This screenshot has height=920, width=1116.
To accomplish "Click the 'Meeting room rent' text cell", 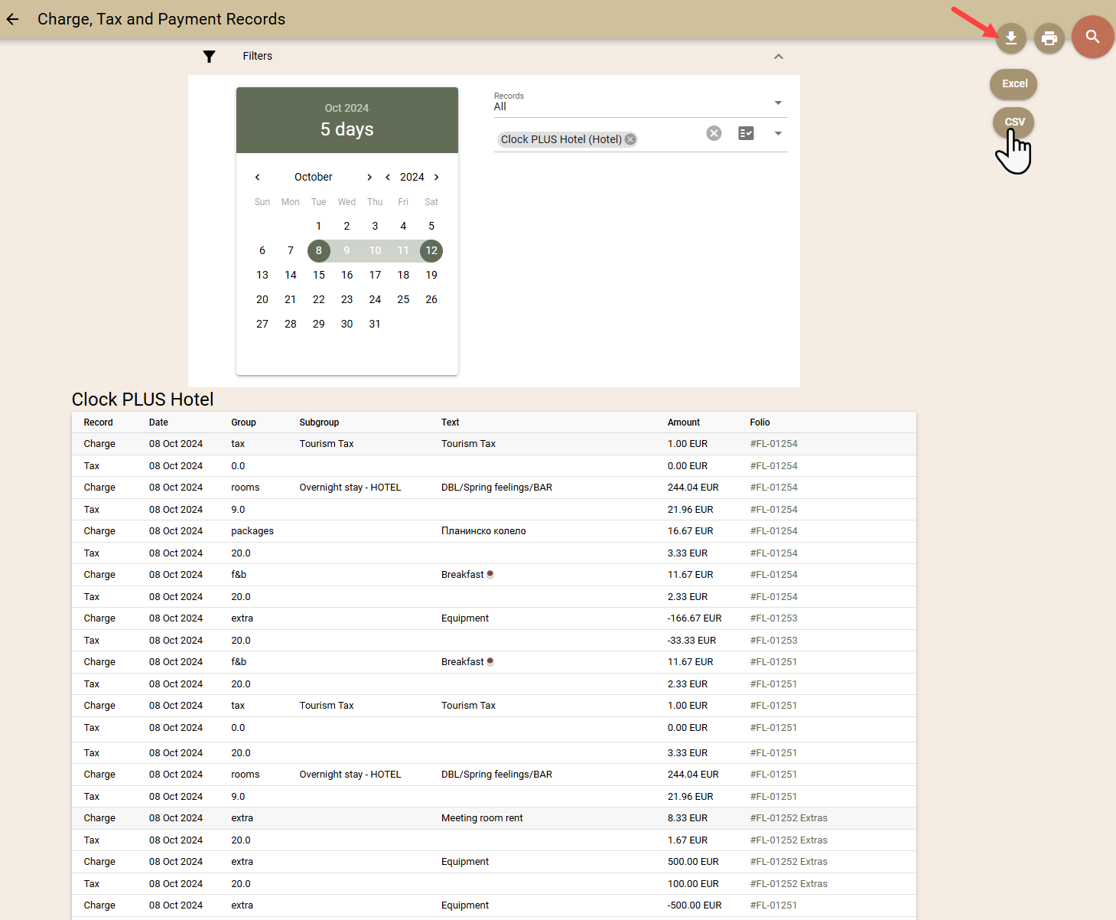I will 482,818.
